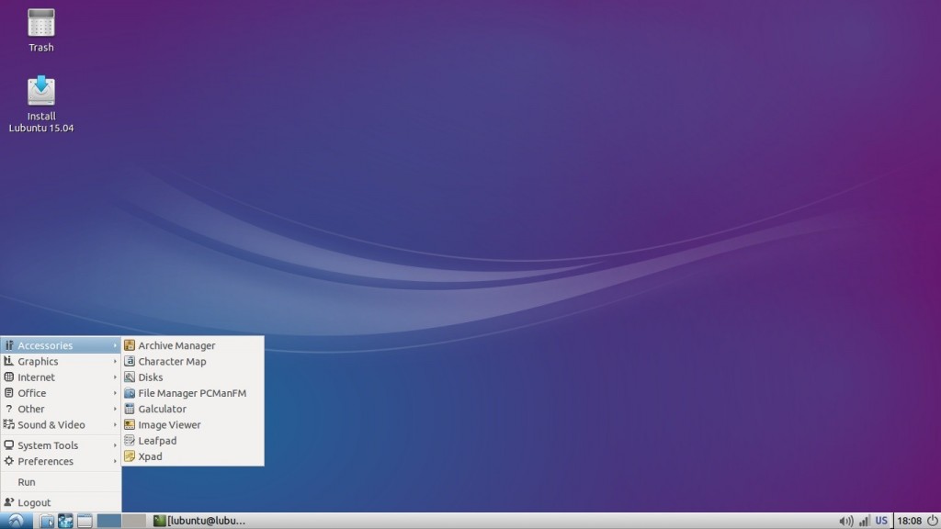Expand the Internet submenu

pos(37,377)
